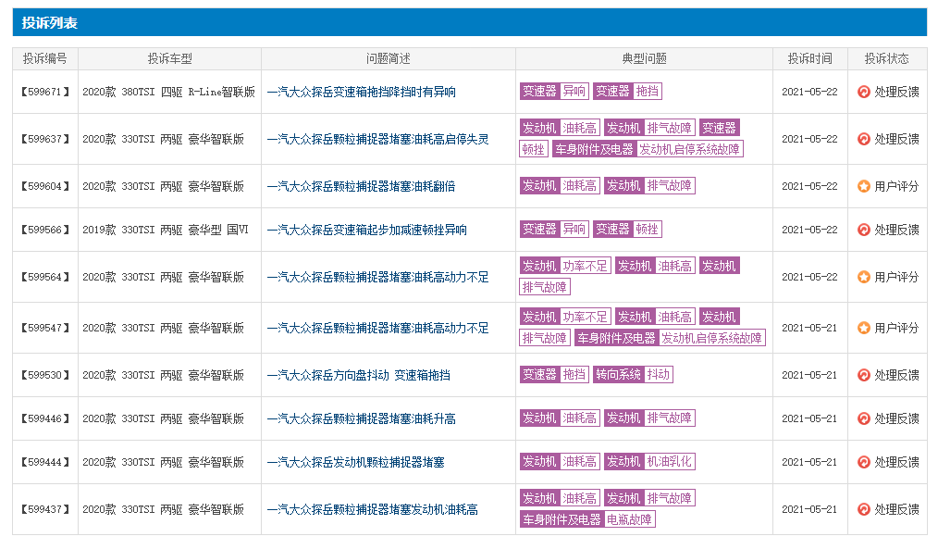Click 变速器 拖挡 tag in row 599671
Screen dimensions: 938x549
[627, 91]
